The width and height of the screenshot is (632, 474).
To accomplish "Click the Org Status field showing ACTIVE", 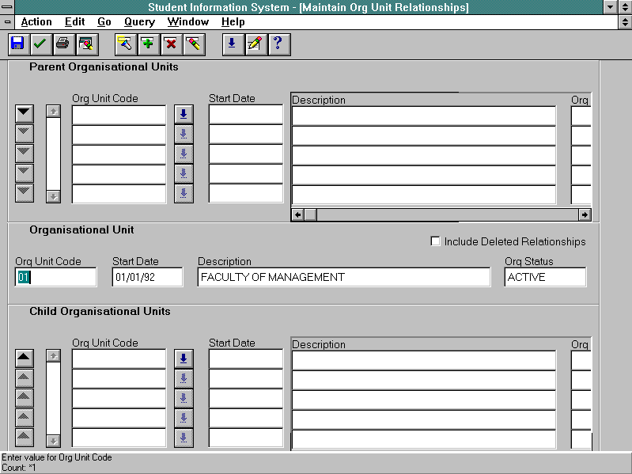I will point(545,277).
